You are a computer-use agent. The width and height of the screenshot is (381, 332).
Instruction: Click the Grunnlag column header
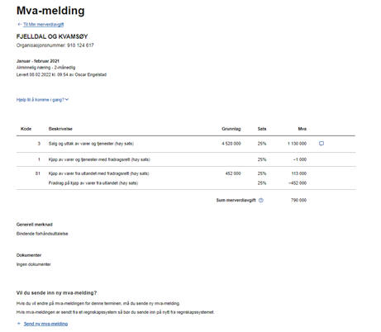[x=231, y=129]
